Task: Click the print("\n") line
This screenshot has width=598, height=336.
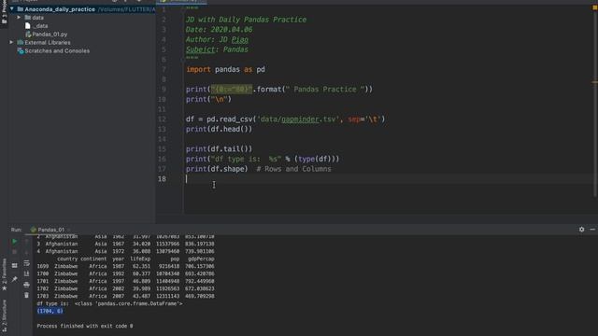Action: tap(208, 100)
